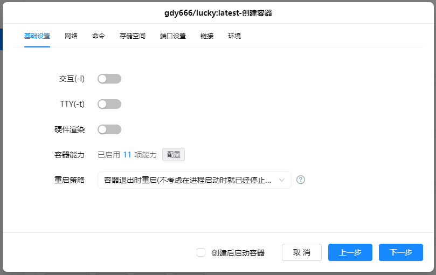This screenshot has width=436, height=275.
Task: Open the 命令 tab
Action: click(99, 36)
